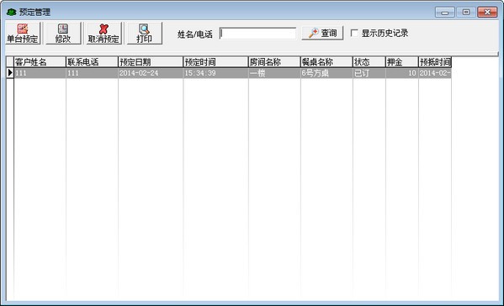Click 状态 column header

[x=369, y=62]
